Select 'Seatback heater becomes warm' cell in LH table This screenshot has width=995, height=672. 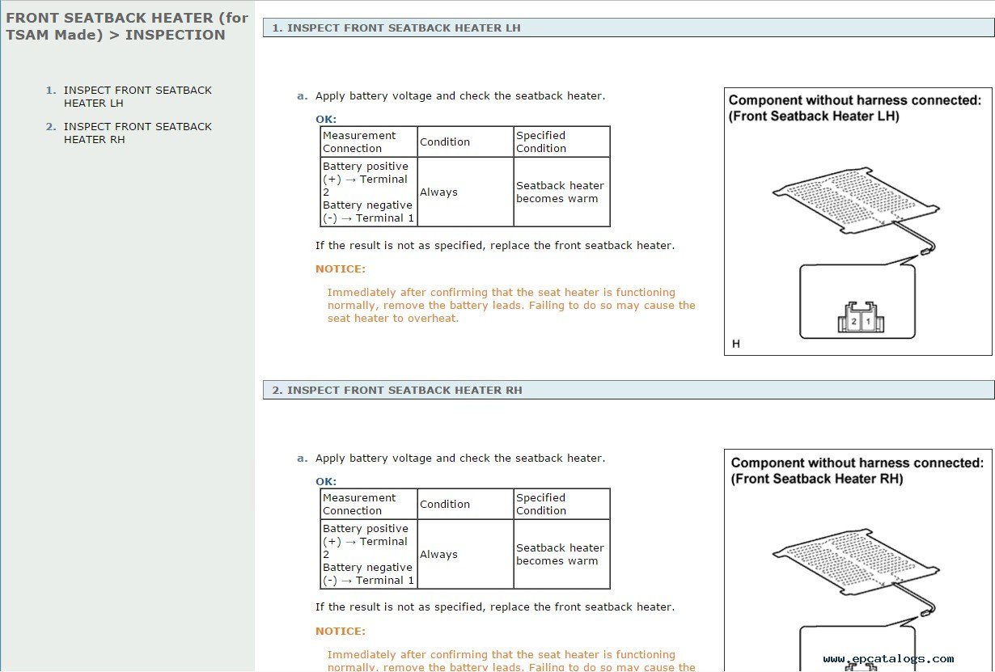(561, 192)
